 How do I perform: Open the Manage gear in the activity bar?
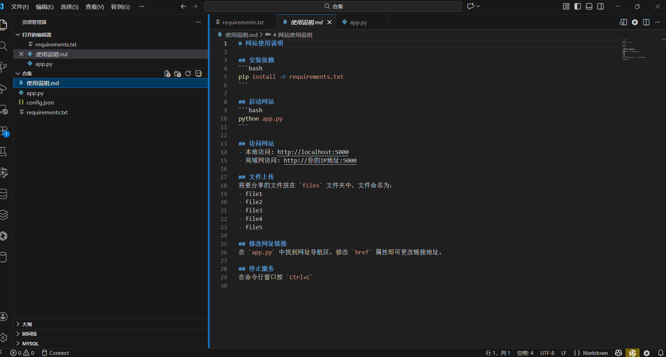click(4, 338)
